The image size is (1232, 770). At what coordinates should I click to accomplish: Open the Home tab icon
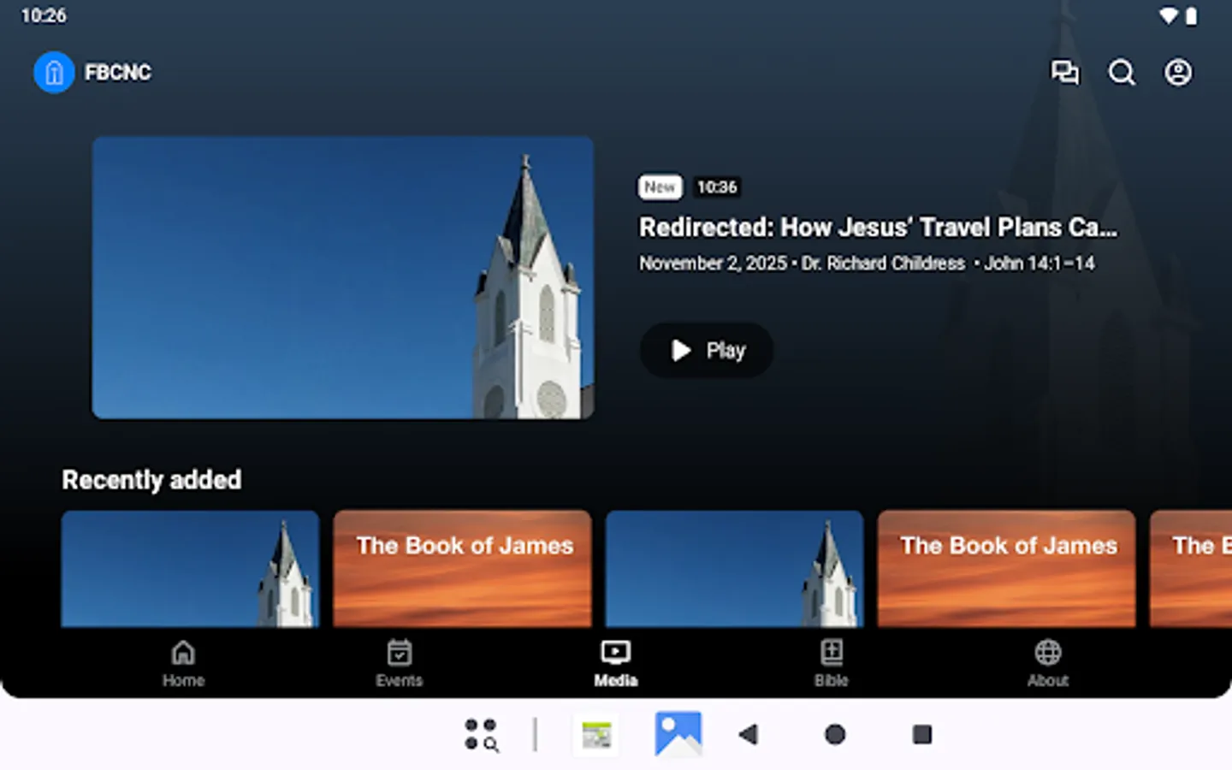pyautogui.click(x=183, y=653)
